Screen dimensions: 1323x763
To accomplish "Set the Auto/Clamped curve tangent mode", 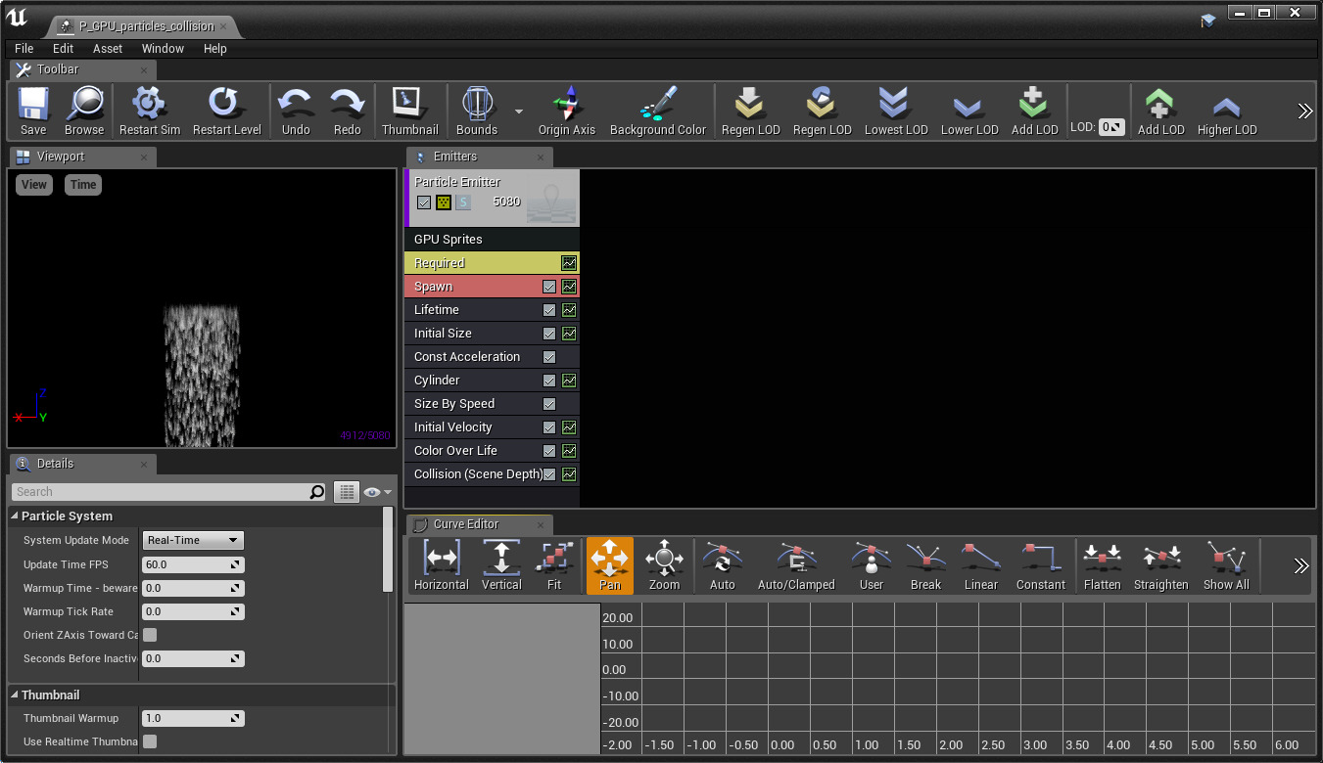I will [795, 561].
